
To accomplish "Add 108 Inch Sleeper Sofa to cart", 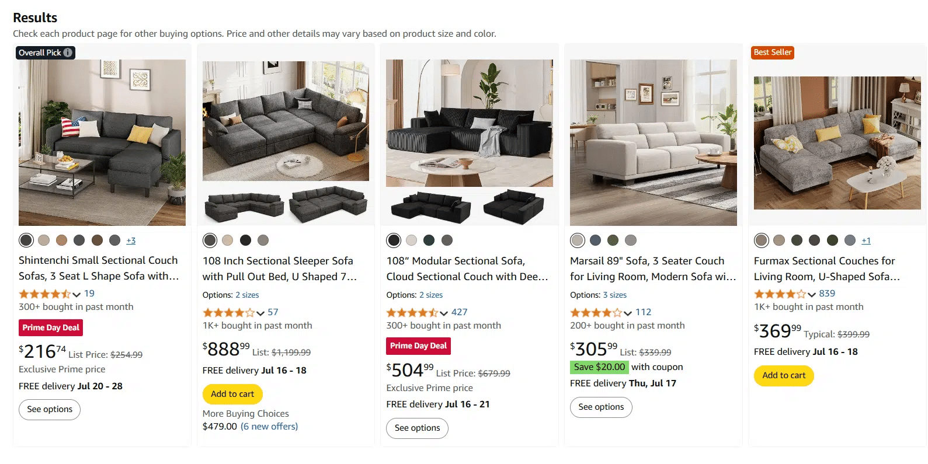I will (x=232, y=394).
